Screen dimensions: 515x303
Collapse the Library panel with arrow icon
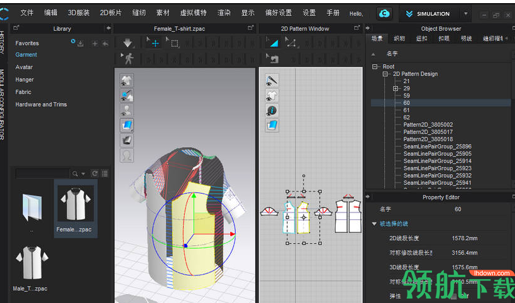coord(108,28)
